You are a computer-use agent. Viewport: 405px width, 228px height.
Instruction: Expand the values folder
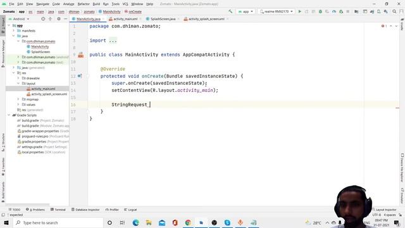[x=18, y=104]
